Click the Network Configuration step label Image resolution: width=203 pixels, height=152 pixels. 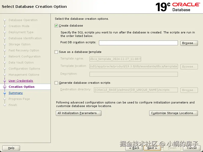click(x=24, y=56)
